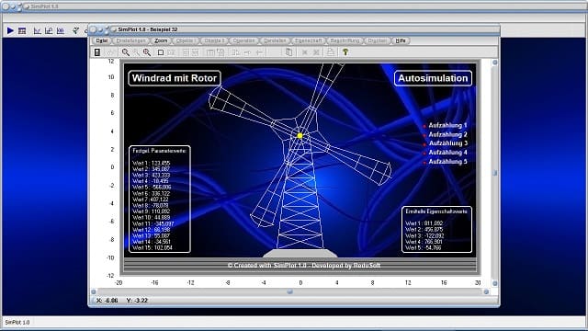Open the Hilfe menu
The height and width of the screenshot is (331, 588).
click(401, 40)
